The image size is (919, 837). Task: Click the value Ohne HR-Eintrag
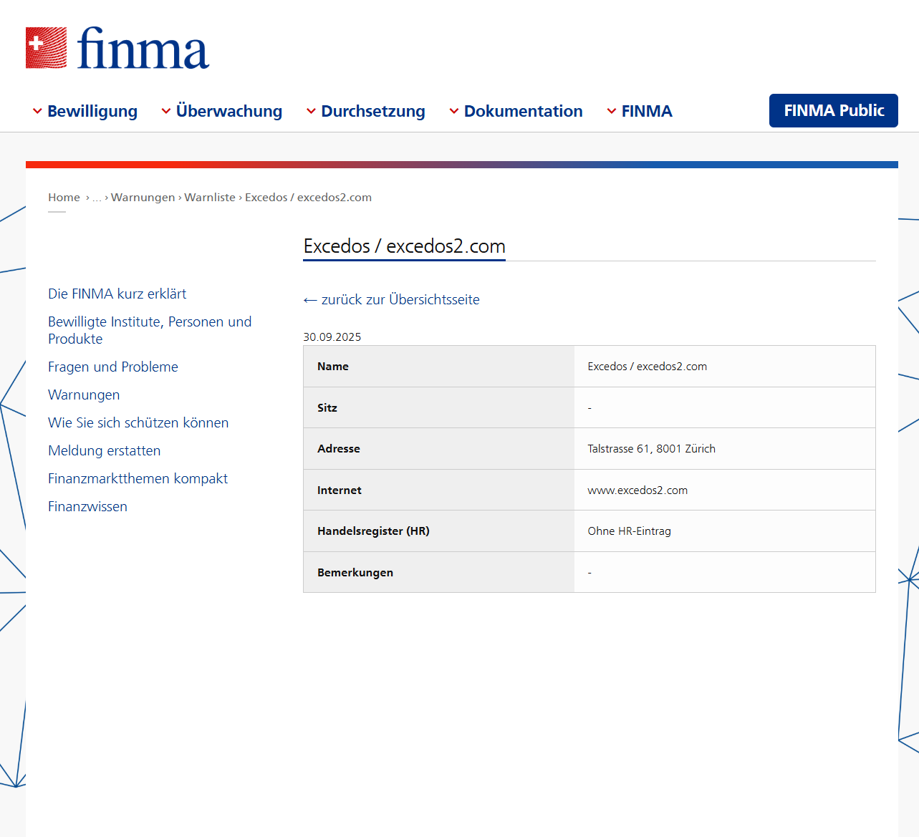(x=630, y=531)
